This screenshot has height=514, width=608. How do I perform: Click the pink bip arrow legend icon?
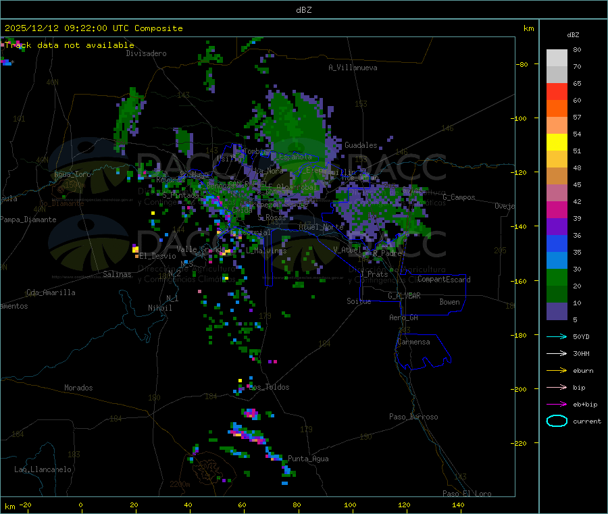[557, 387]
